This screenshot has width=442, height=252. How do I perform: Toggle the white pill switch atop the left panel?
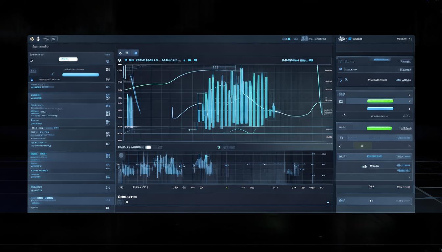(68, 59)
